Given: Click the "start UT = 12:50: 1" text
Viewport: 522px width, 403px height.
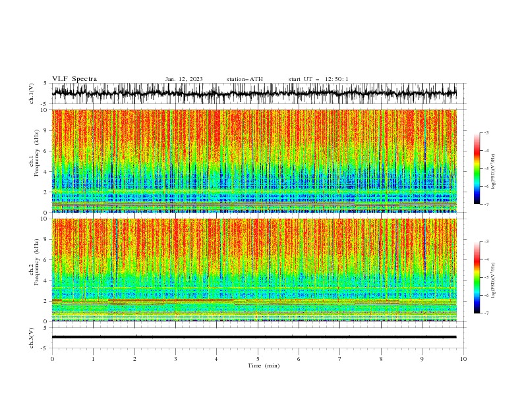Looking at the screenshot, I should [318, 79].
